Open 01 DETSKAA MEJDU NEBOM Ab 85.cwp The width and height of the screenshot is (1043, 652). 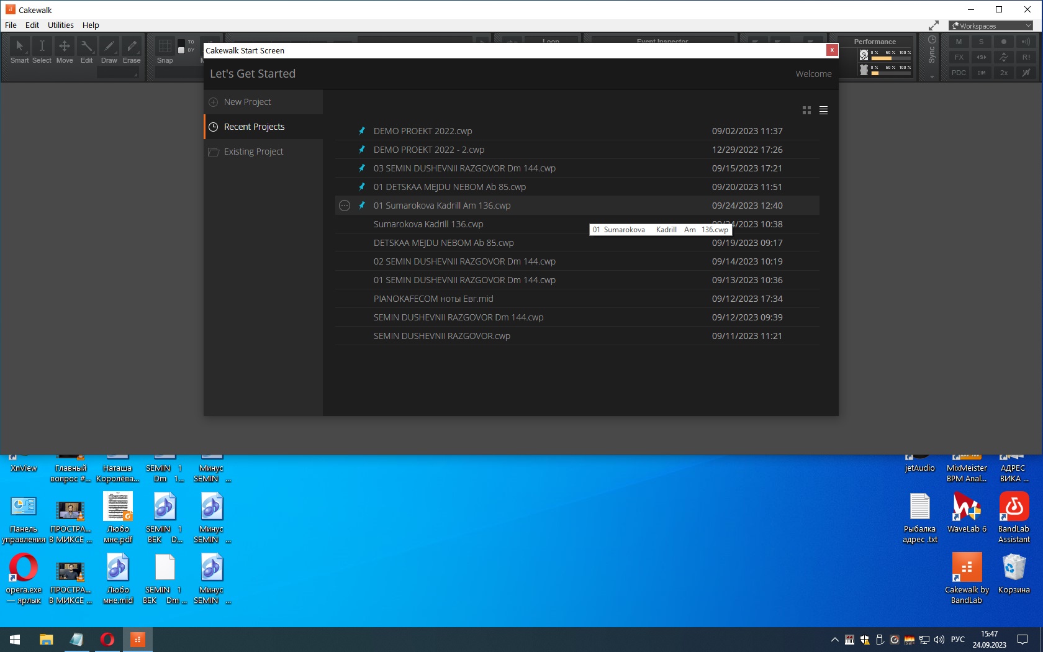(577, 187)
